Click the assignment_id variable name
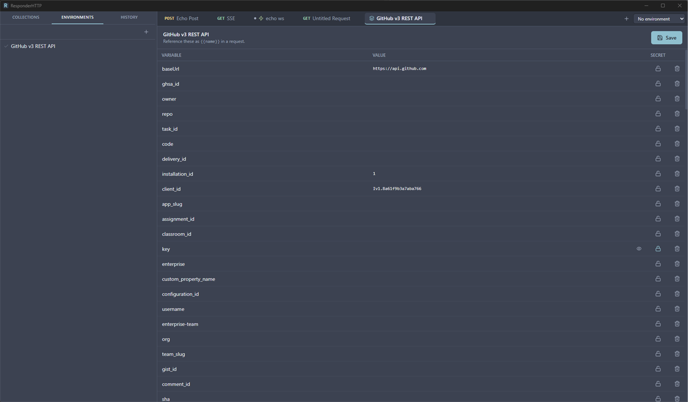Viewport: 688px width, 402px height. 178,219
